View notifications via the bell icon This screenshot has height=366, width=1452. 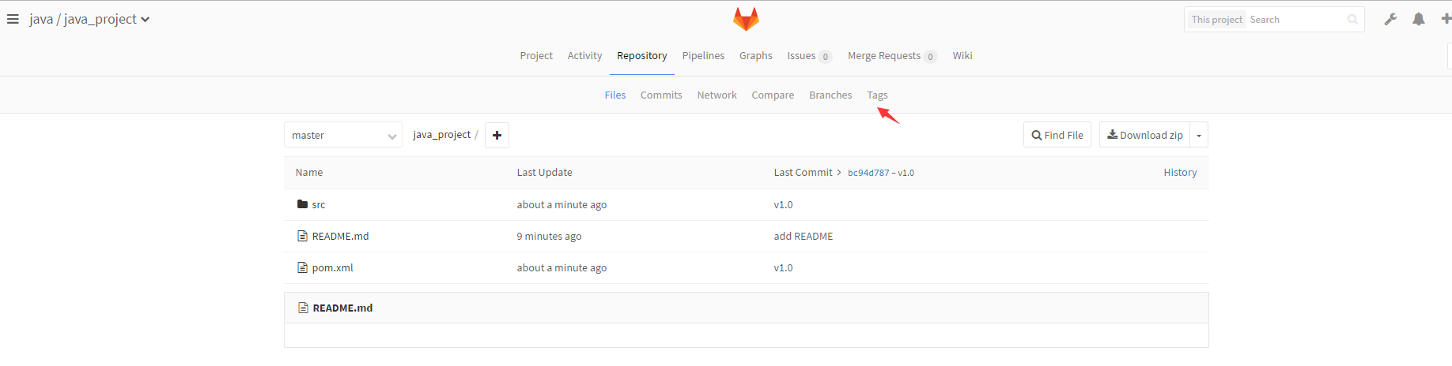pyautogui.click(x=1419, y=20)
